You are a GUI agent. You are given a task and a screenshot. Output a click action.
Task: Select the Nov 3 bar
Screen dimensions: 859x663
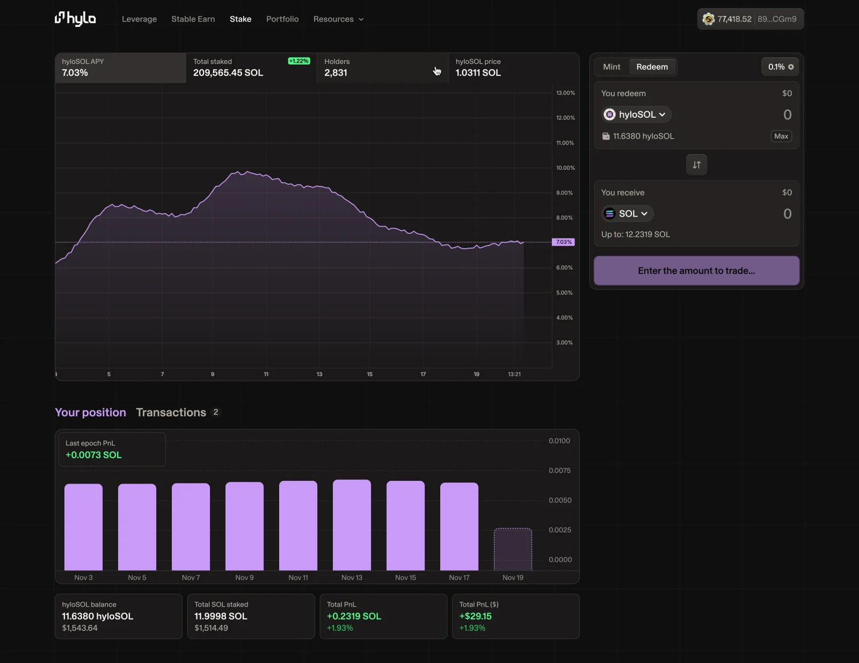83,527
